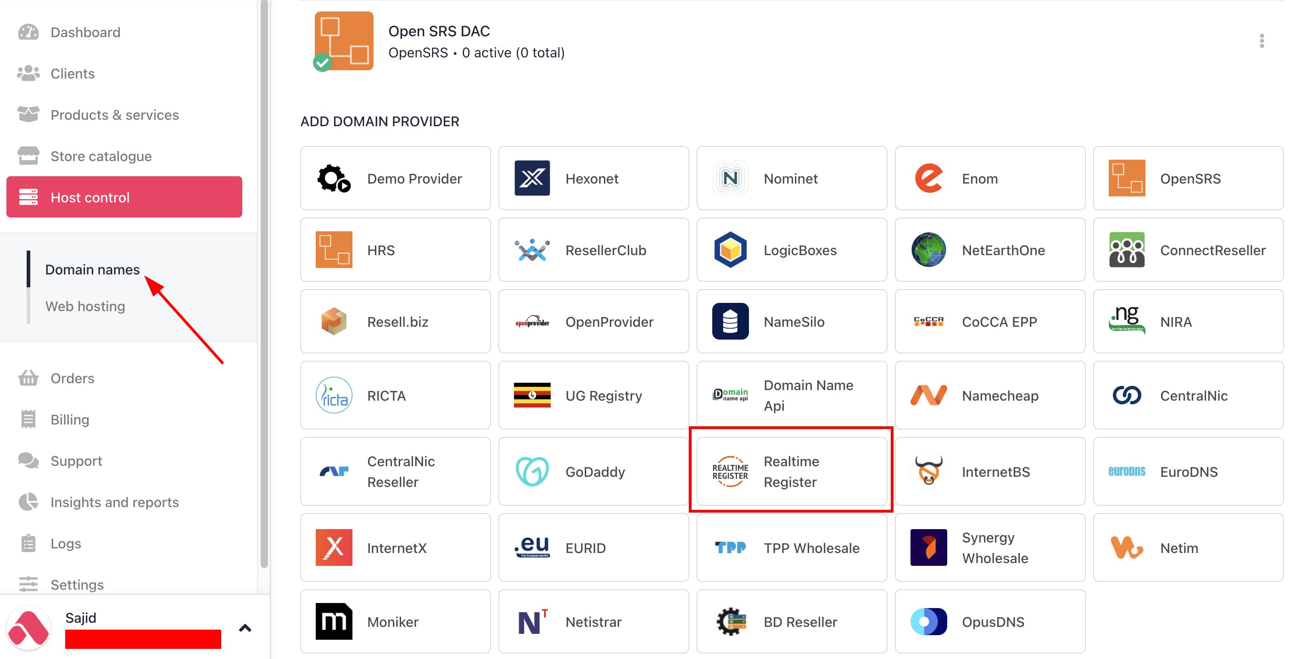
Task: Click the OpusDNS toggle-shaped logo
Action: point(928,621)
